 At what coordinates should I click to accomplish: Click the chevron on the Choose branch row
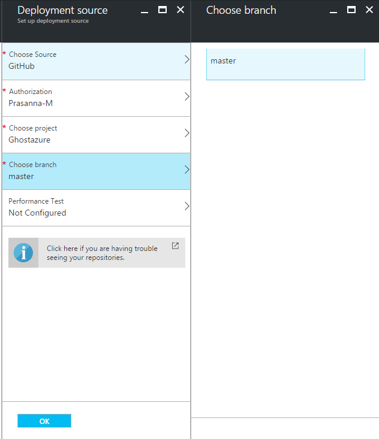(187, 169)
